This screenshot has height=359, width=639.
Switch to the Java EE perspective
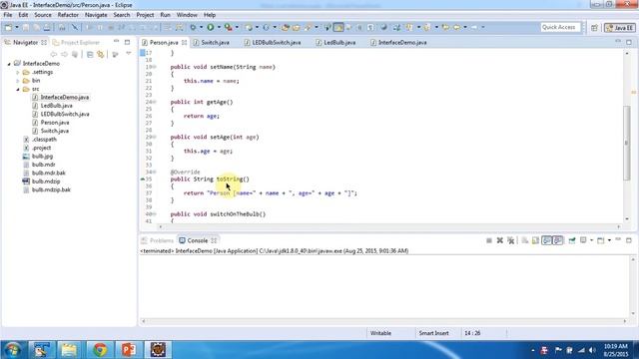click(x=620, y=28)
